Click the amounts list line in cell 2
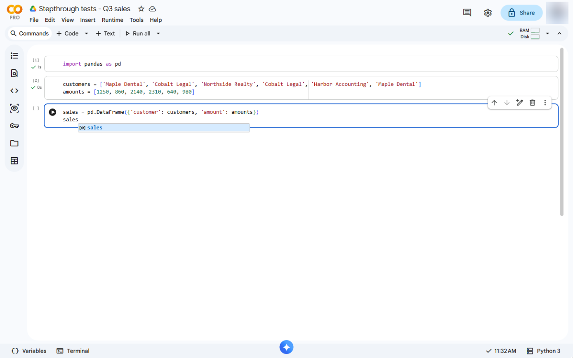Viewport: 573px width, 358px height. click(x=128, y=92)
